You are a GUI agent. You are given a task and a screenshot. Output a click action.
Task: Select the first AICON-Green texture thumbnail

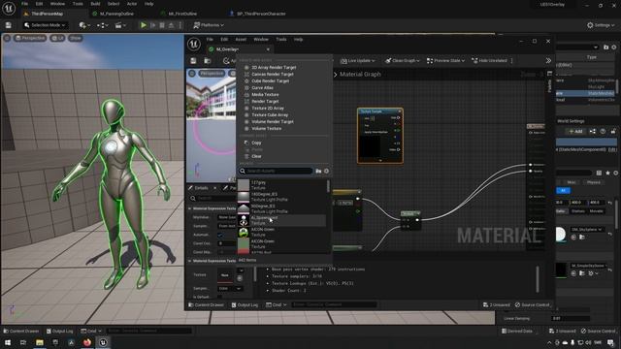click(x=244, y=233)
